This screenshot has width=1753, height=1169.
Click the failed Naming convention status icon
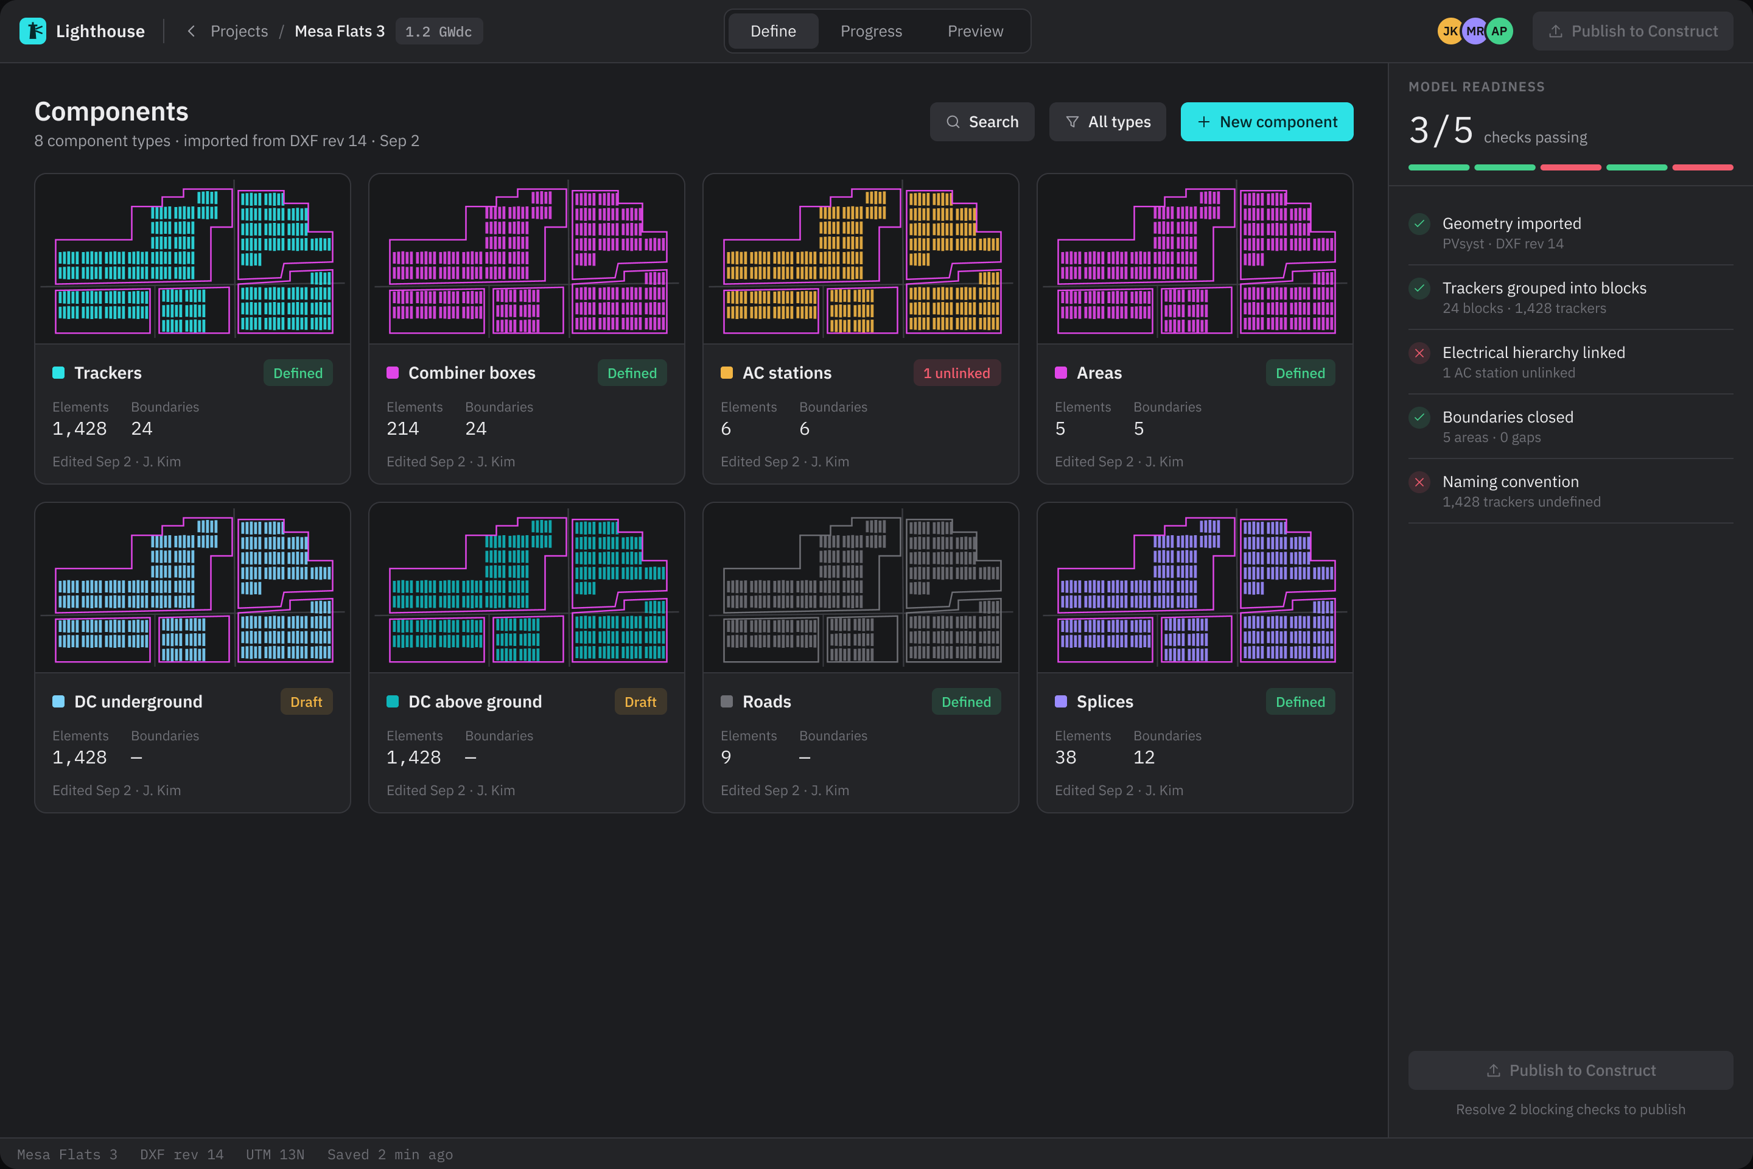click(x=1419, y=482)
